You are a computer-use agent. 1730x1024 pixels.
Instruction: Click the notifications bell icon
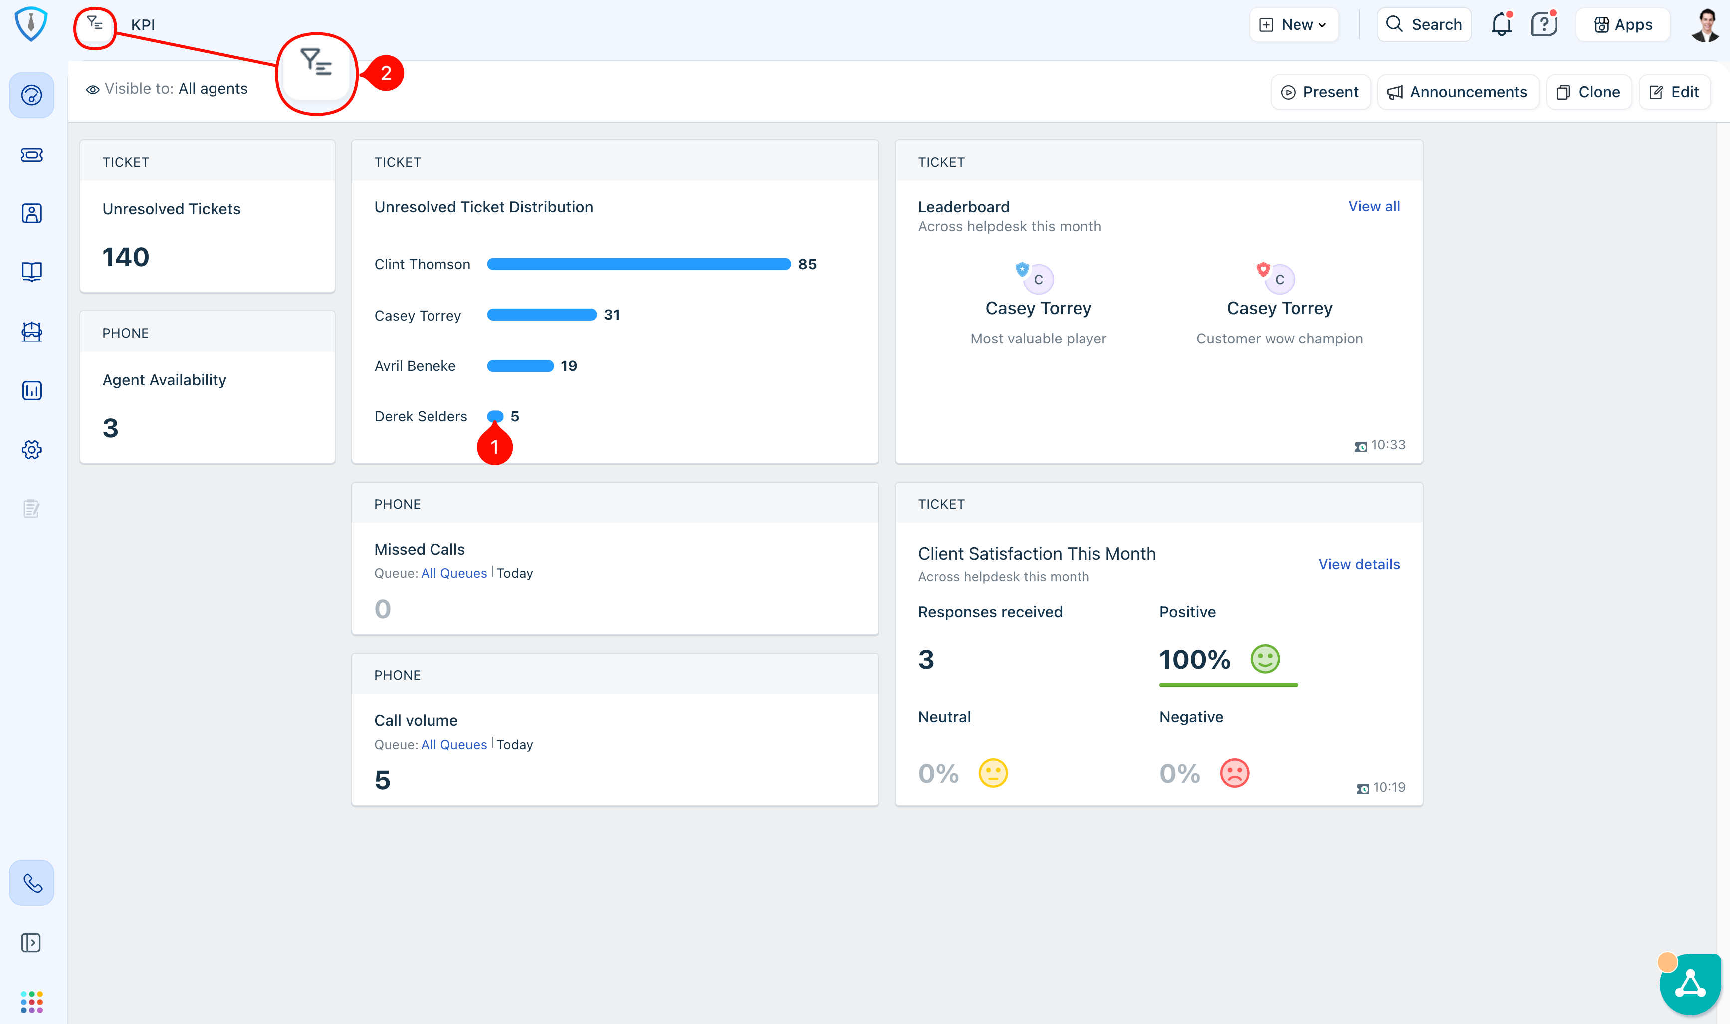(x=1501, y=25)
